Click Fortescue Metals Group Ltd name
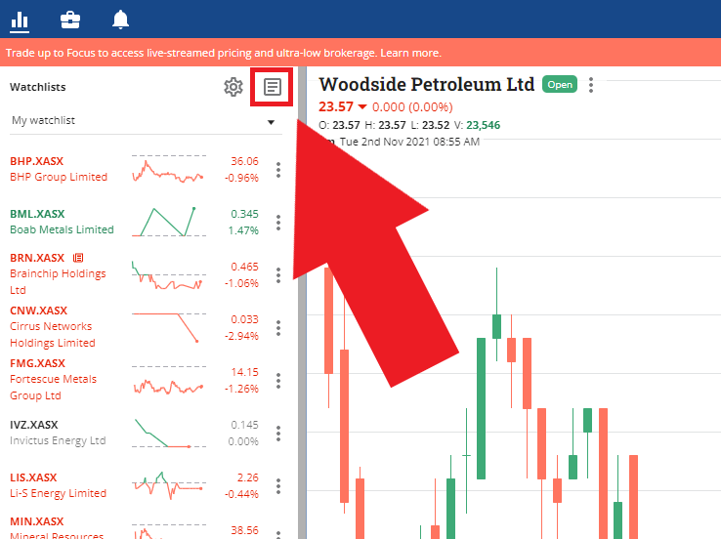 coord(54,388)
